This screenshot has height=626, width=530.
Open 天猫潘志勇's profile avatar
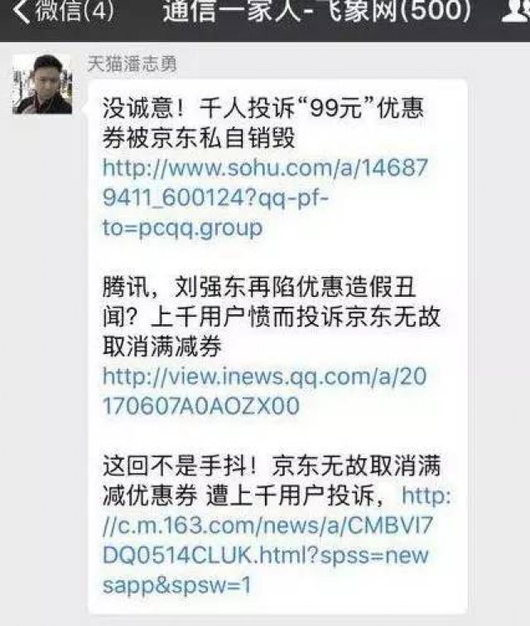[42, 84]
